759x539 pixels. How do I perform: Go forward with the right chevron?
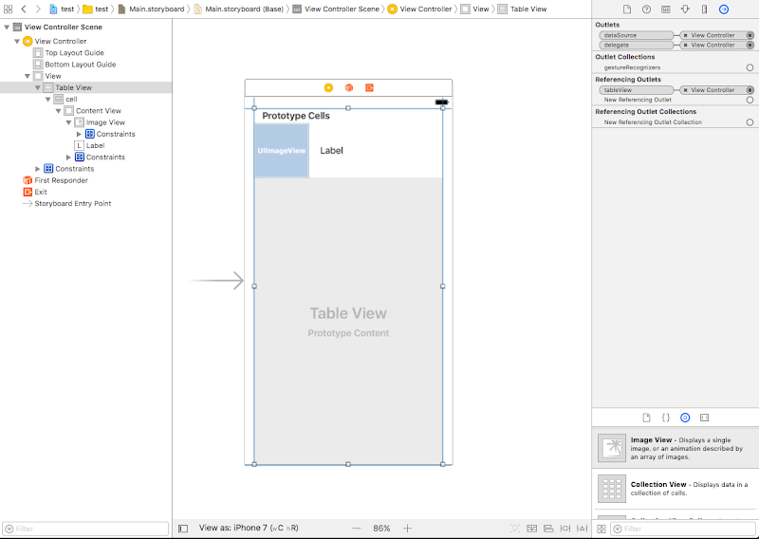[x=38, y=9]
